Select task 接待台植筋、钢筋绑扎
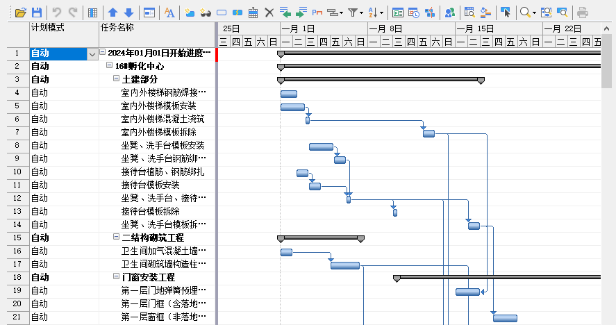Viewport: 616px width, 325px height. click(163, 172)
